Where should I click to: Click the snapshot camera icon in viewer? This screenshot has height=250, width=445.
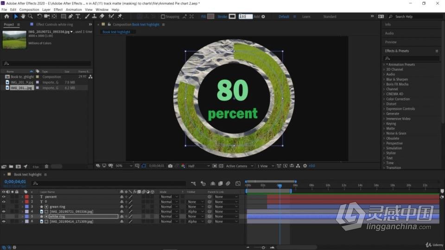[170, 166]
